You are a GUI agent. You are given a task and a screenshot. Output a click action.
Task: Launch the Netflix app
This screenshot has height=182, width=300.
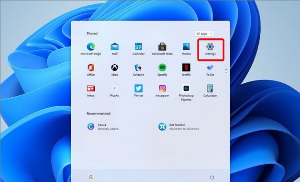tap(186, 70)
